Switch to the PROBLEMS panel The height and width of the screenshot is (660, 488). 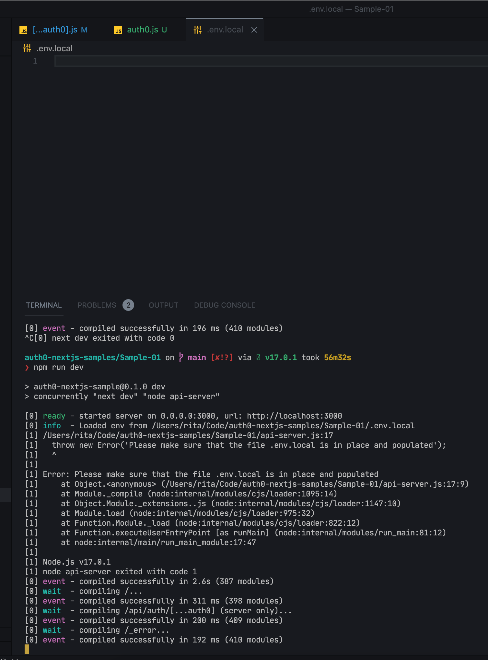pyautogui.click(x=97, y=305)
